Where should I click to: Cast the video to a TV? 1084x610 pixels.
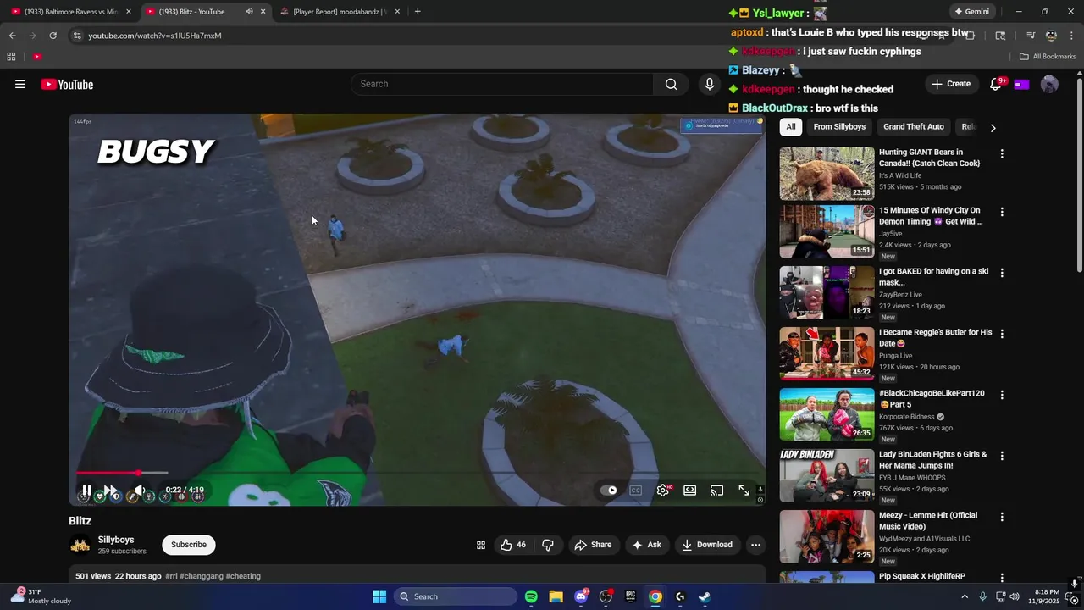(x=717, y=491)
